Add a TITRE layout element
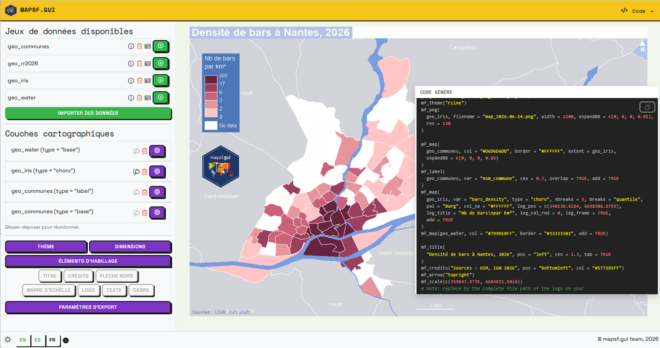The height and width of the screenshot is (348, 660). pos(49,276)
